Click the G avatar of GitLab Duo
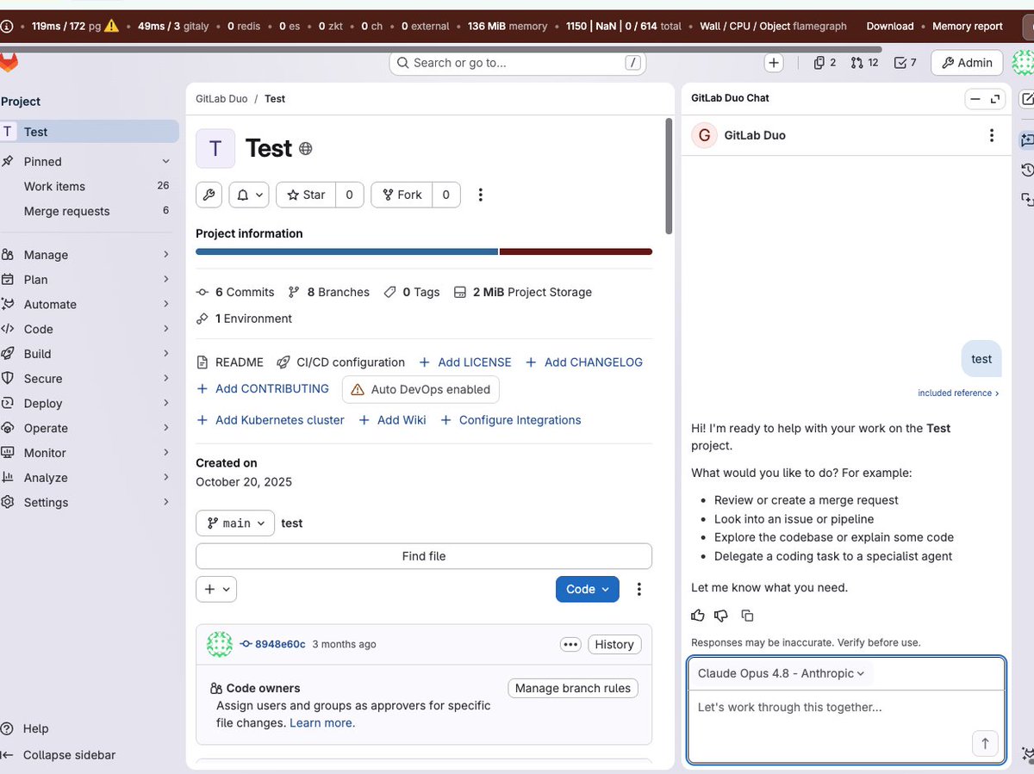 pyautogui.click(x=705, y=135)
